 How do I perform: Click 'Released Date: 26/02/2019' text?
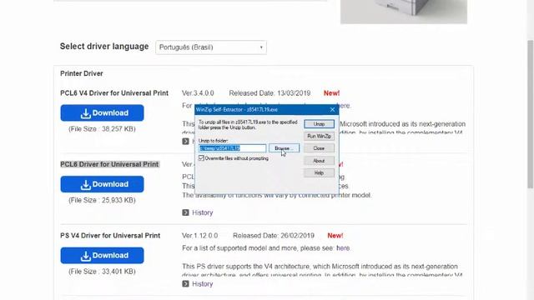tap(274, 236)
